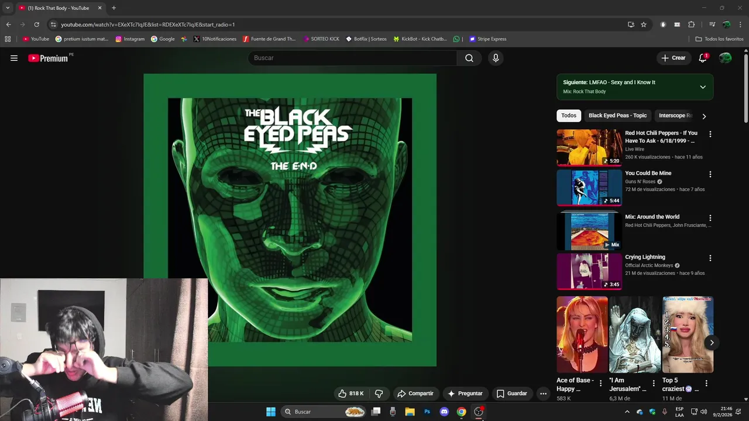Open the account avatar menu
This screenshot has width=749, height=421.
point(725,58)
